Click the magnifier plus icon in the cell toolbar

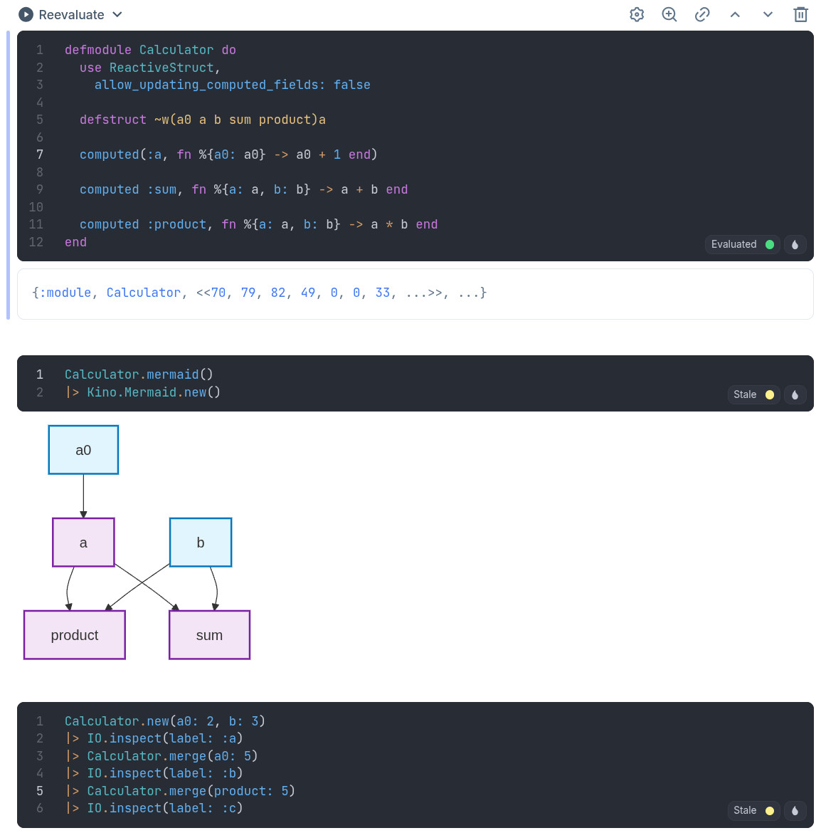669,15
